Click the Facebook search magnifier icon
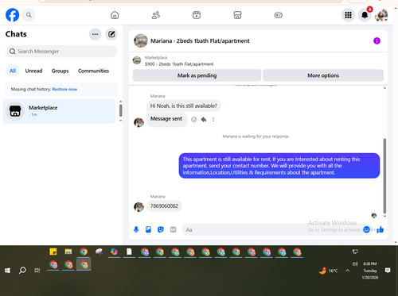 pos(29,15)
